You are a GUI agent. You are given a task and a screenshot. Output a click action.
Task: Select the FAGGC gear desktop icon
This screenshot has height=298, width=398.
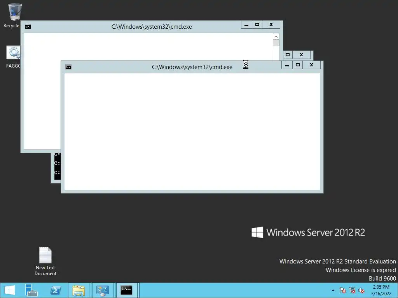point(13,56)
